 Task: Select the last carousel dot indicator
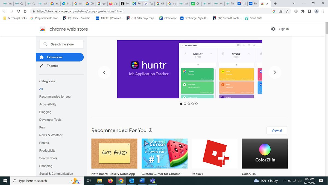[196, 104]
